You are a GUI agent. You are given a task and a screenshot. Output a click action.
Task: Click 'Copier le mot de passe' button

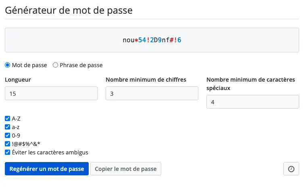(x=126, y=169)
